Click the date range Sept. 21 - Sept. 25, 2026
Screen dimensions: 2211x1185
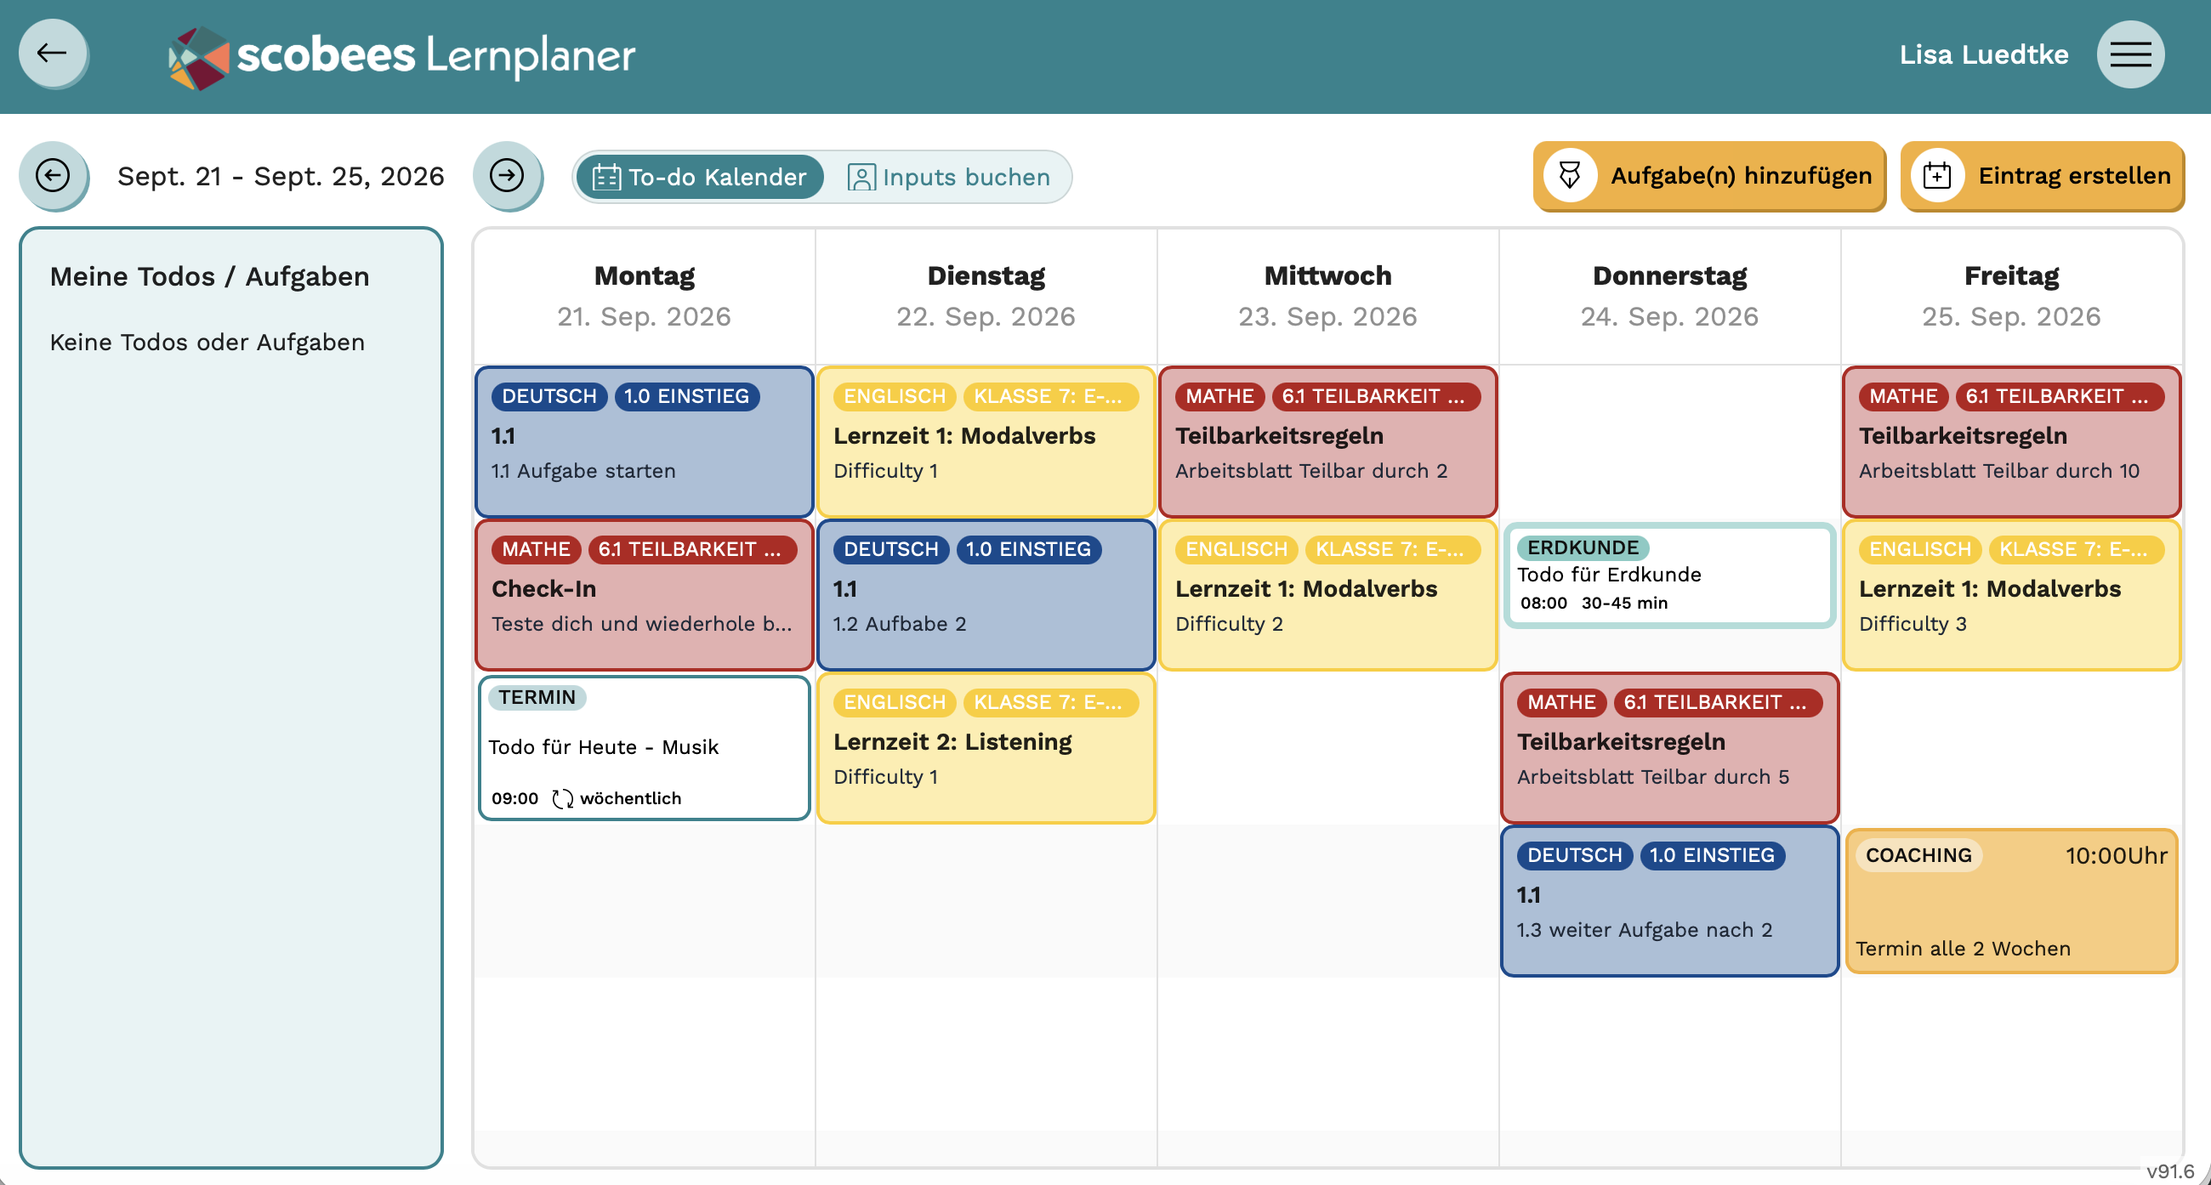[281, 176]
